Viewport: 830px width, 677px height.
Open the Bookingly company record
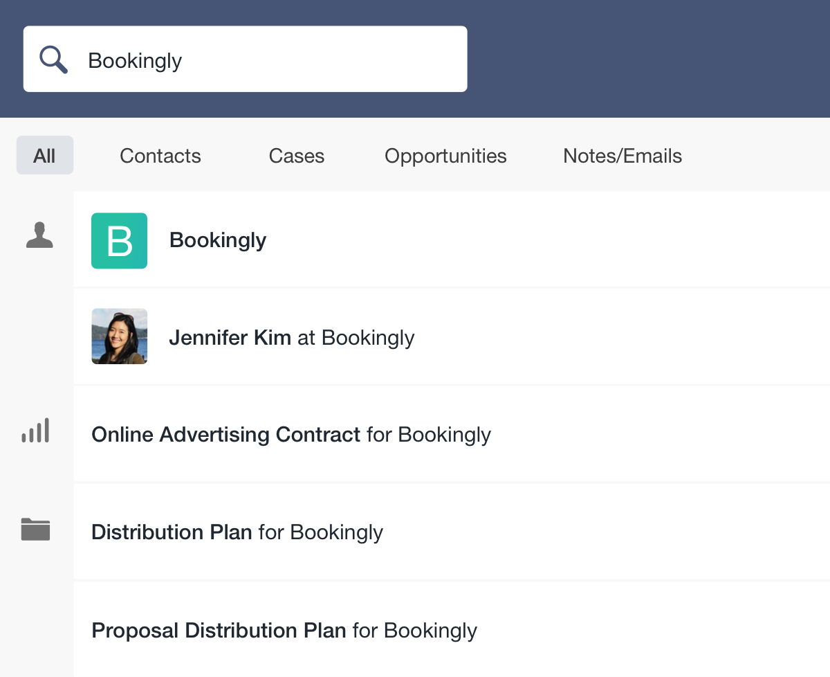pos(217,240)
